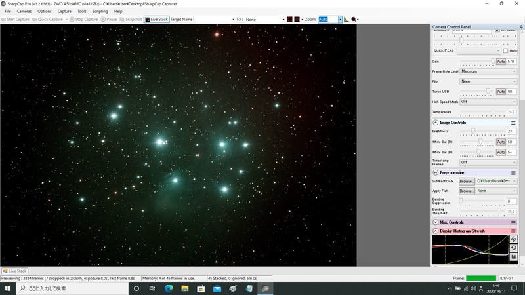Image resolution: width=525 pixels, height=295 pixels.
Task: Open the Frame Rate Limit dropdown
Action: (x=488, y=71)
